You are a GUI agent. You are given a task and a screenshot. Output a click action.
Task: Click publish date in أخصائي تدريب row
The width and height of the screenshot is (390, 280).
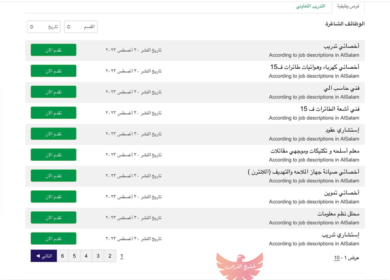click(x=133, y=50)
